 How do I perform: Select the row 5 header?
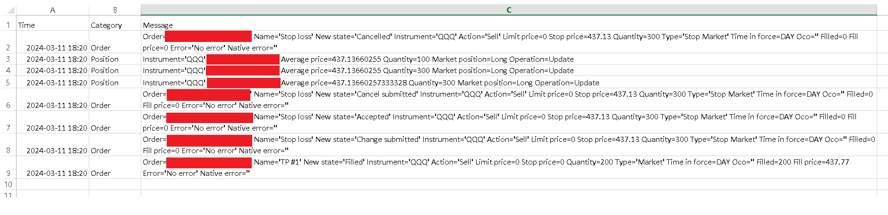8,83
